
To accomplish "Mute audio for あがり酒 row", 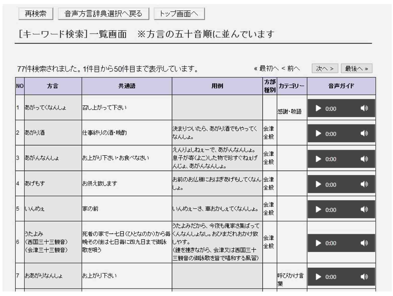I will pos(364,133).
